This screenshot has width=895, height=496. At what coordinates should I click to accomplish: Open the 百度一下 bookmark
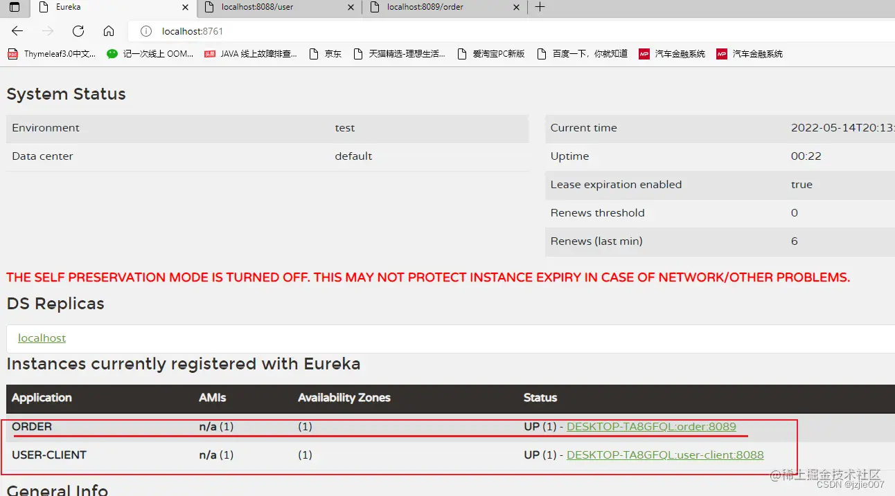583,54
